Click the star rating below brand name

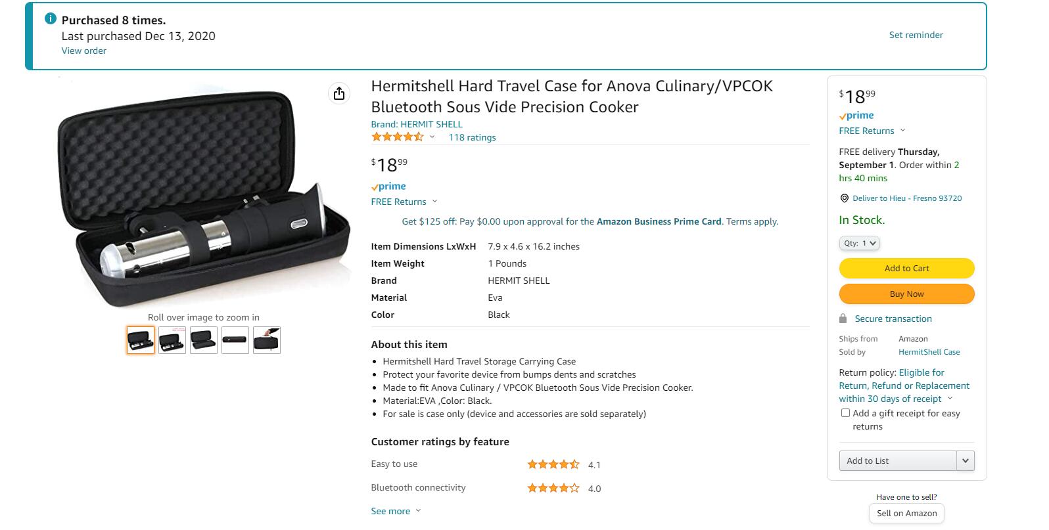tap(398, 137)
